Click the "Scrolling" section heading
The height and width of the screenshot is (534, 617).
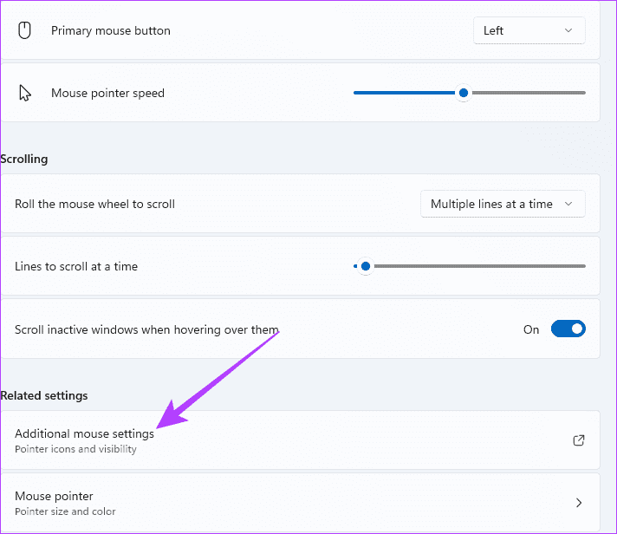click(24, 159)
